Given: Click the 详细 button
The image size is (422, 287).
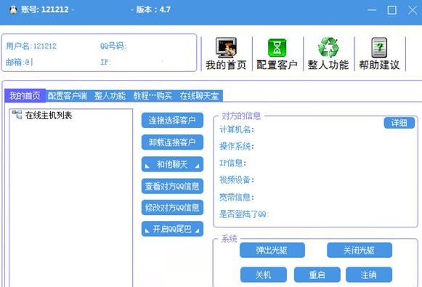Looking at the screenshot, I should 399,123.
